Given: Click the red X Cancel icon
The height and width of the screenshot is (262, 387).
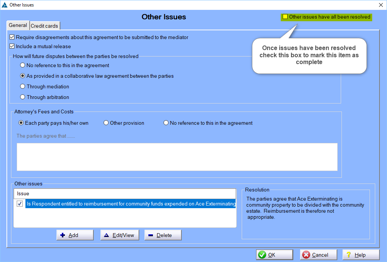Looking at the screenshot, I should [306, 255].
